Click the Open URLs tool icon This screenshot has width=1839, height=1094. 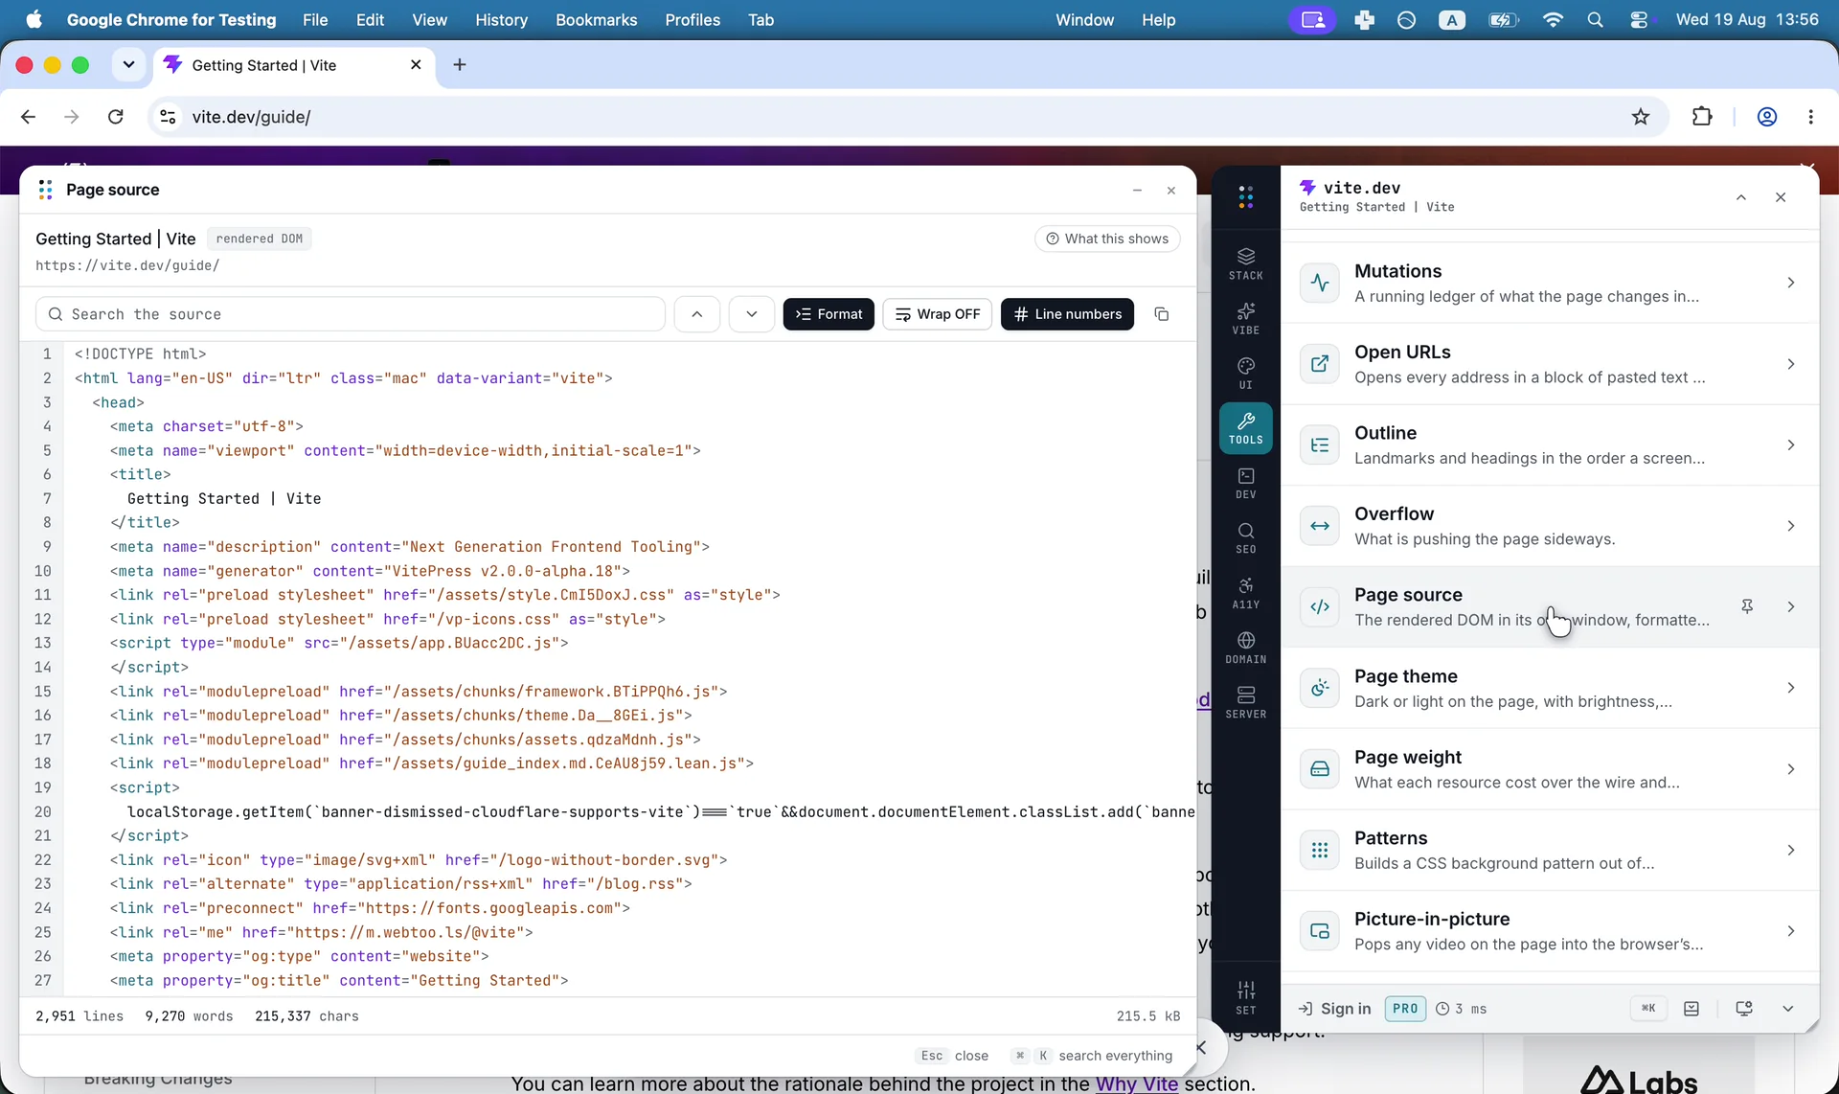[1319, 364]
